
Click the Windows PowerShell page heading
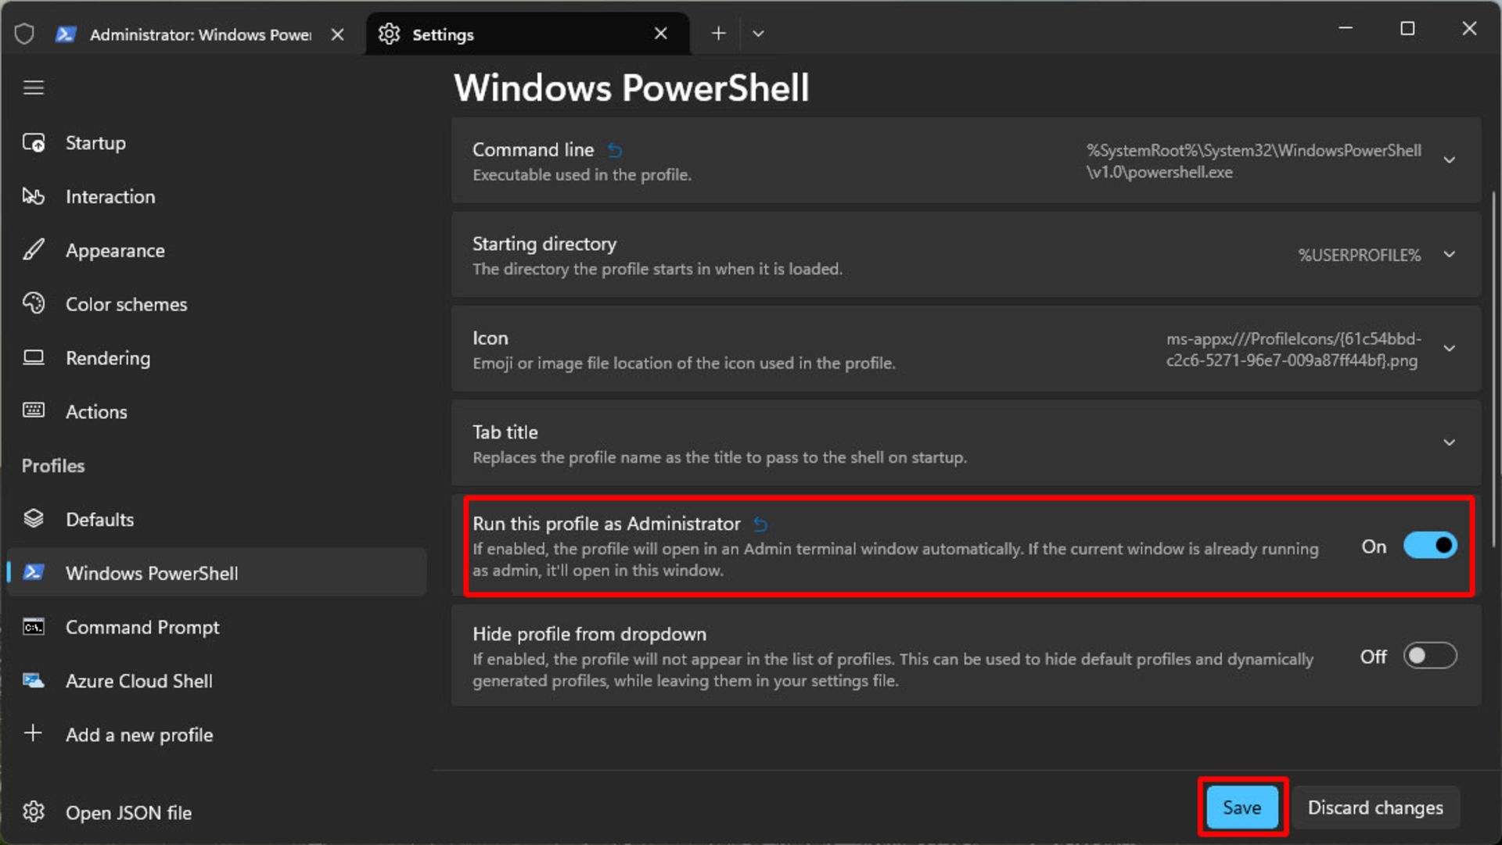pyautogui.click(x=631, y=88)
